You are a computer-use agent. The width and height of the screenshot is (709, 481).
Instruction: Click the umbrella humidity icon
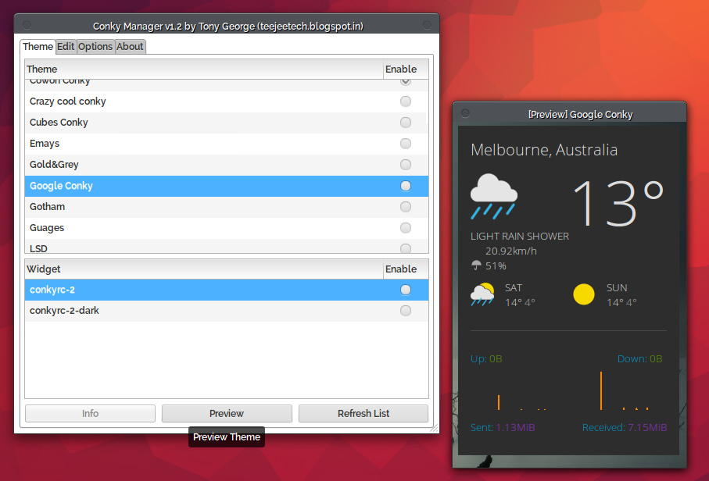[x=476, y=266]
